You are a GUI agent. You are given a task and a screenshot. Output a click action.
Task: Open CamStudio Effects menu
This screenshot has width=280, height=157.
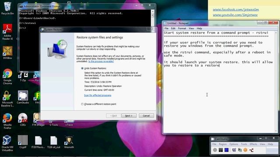point(253,144)
